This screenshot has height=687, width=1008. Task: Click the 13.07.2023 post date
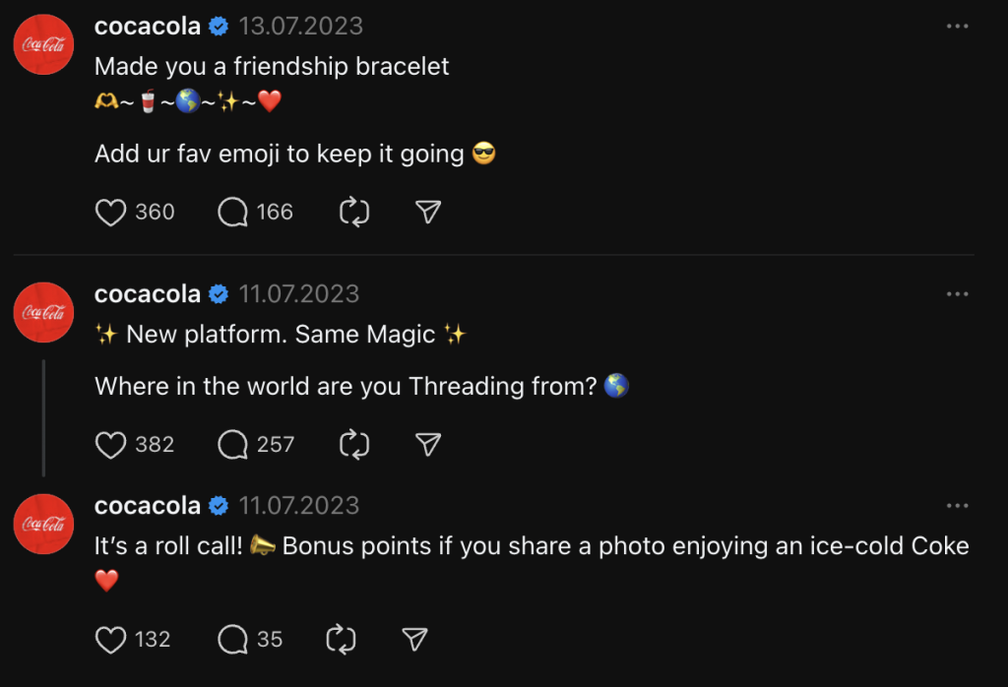[300, 27]
